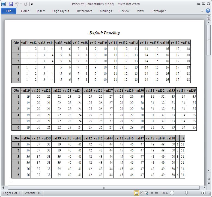
Task: Click the horizontal scrollbar thumb
Action: 104,188
